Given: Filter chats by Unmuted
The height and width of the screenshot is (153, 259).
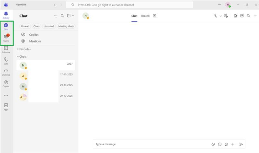Looking at the screenshot, I should pos(49,26).
